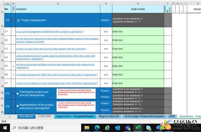The height and width of the screenshot is (132, 201).
Task: Click the taskbar search magnifier icon
Action: coord(14,128)
